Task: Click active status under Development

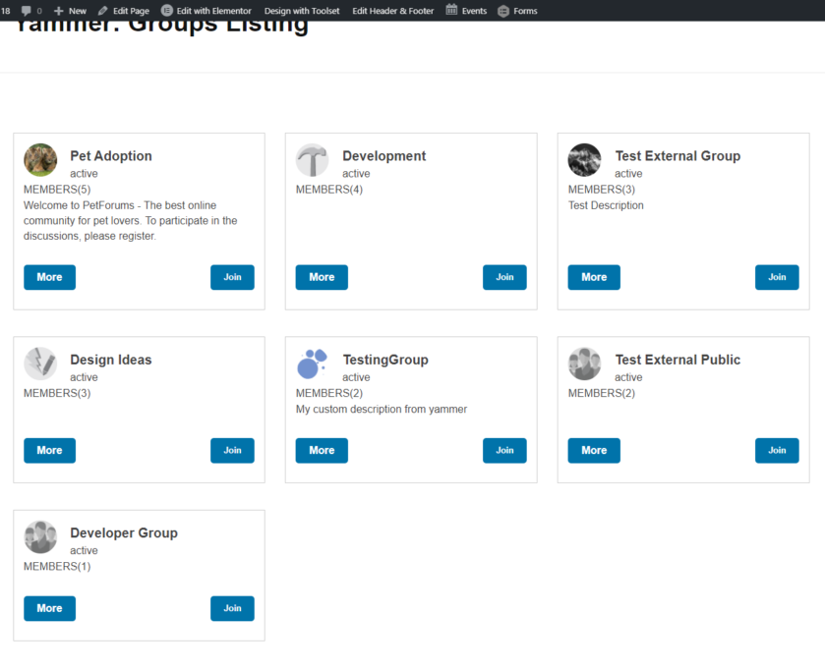Action: [x=356, y=174]
